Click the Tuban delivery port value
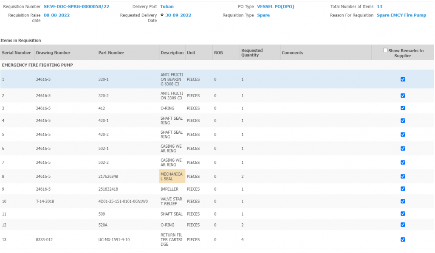This screenshot has width=435, height=253. click(x=167, y=7)
